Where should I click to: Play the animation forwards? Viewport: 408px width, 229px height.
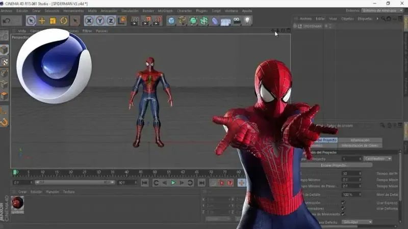[x=173, y=183]
